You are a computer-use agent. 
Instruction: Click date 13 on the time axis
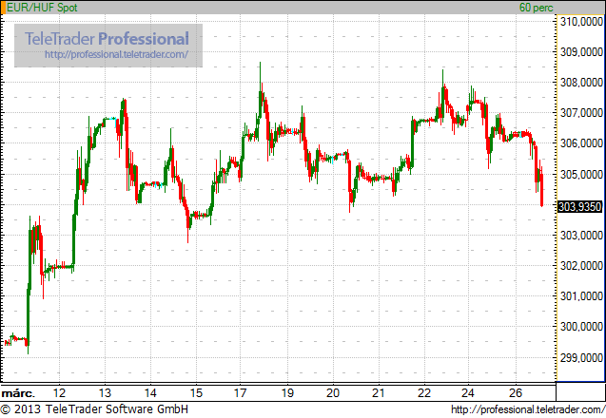tap(105, 393)
